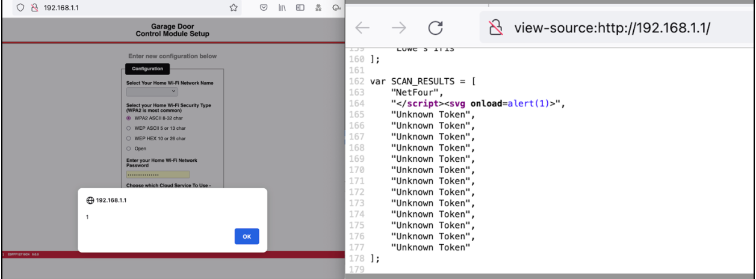Image resolution: width=756 pixels, height=279 pixels.
Task: Toggle the sidebar view icon
Action: point(300,8)
